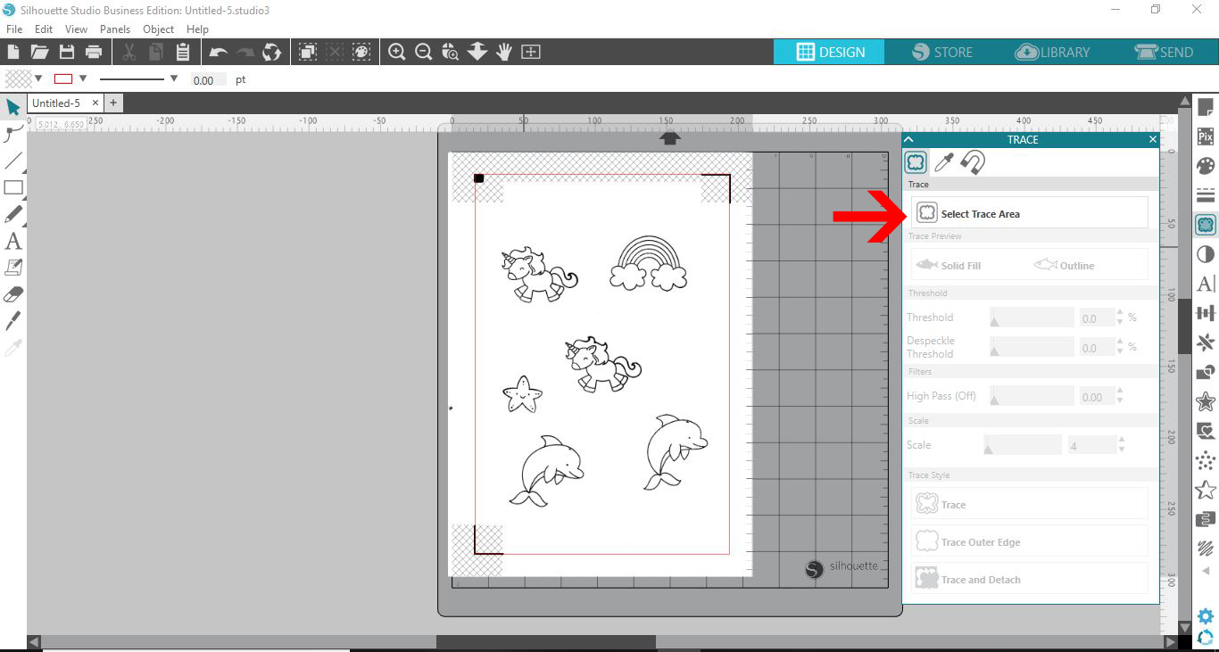
Task: Open the Object menu
Action: (x=159, y=29)
